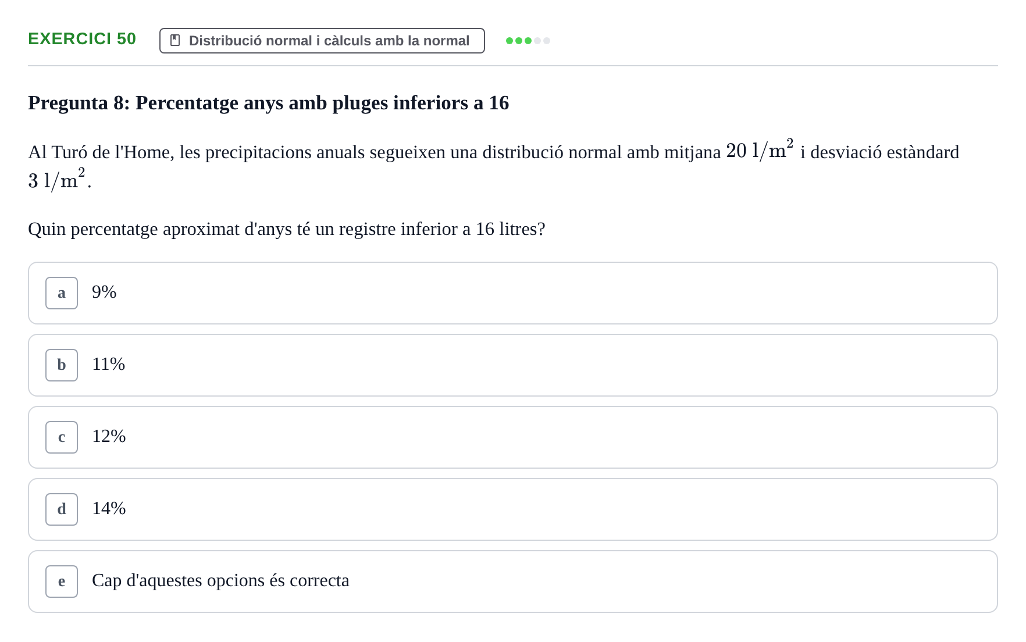Click the fourth grey difficulty dot

click(x=537, y=41)
